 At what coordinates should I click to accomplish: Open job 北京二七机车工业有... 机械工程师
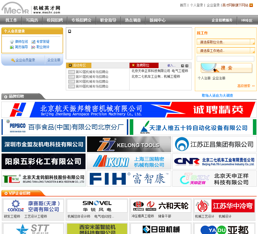coord(156,76)
